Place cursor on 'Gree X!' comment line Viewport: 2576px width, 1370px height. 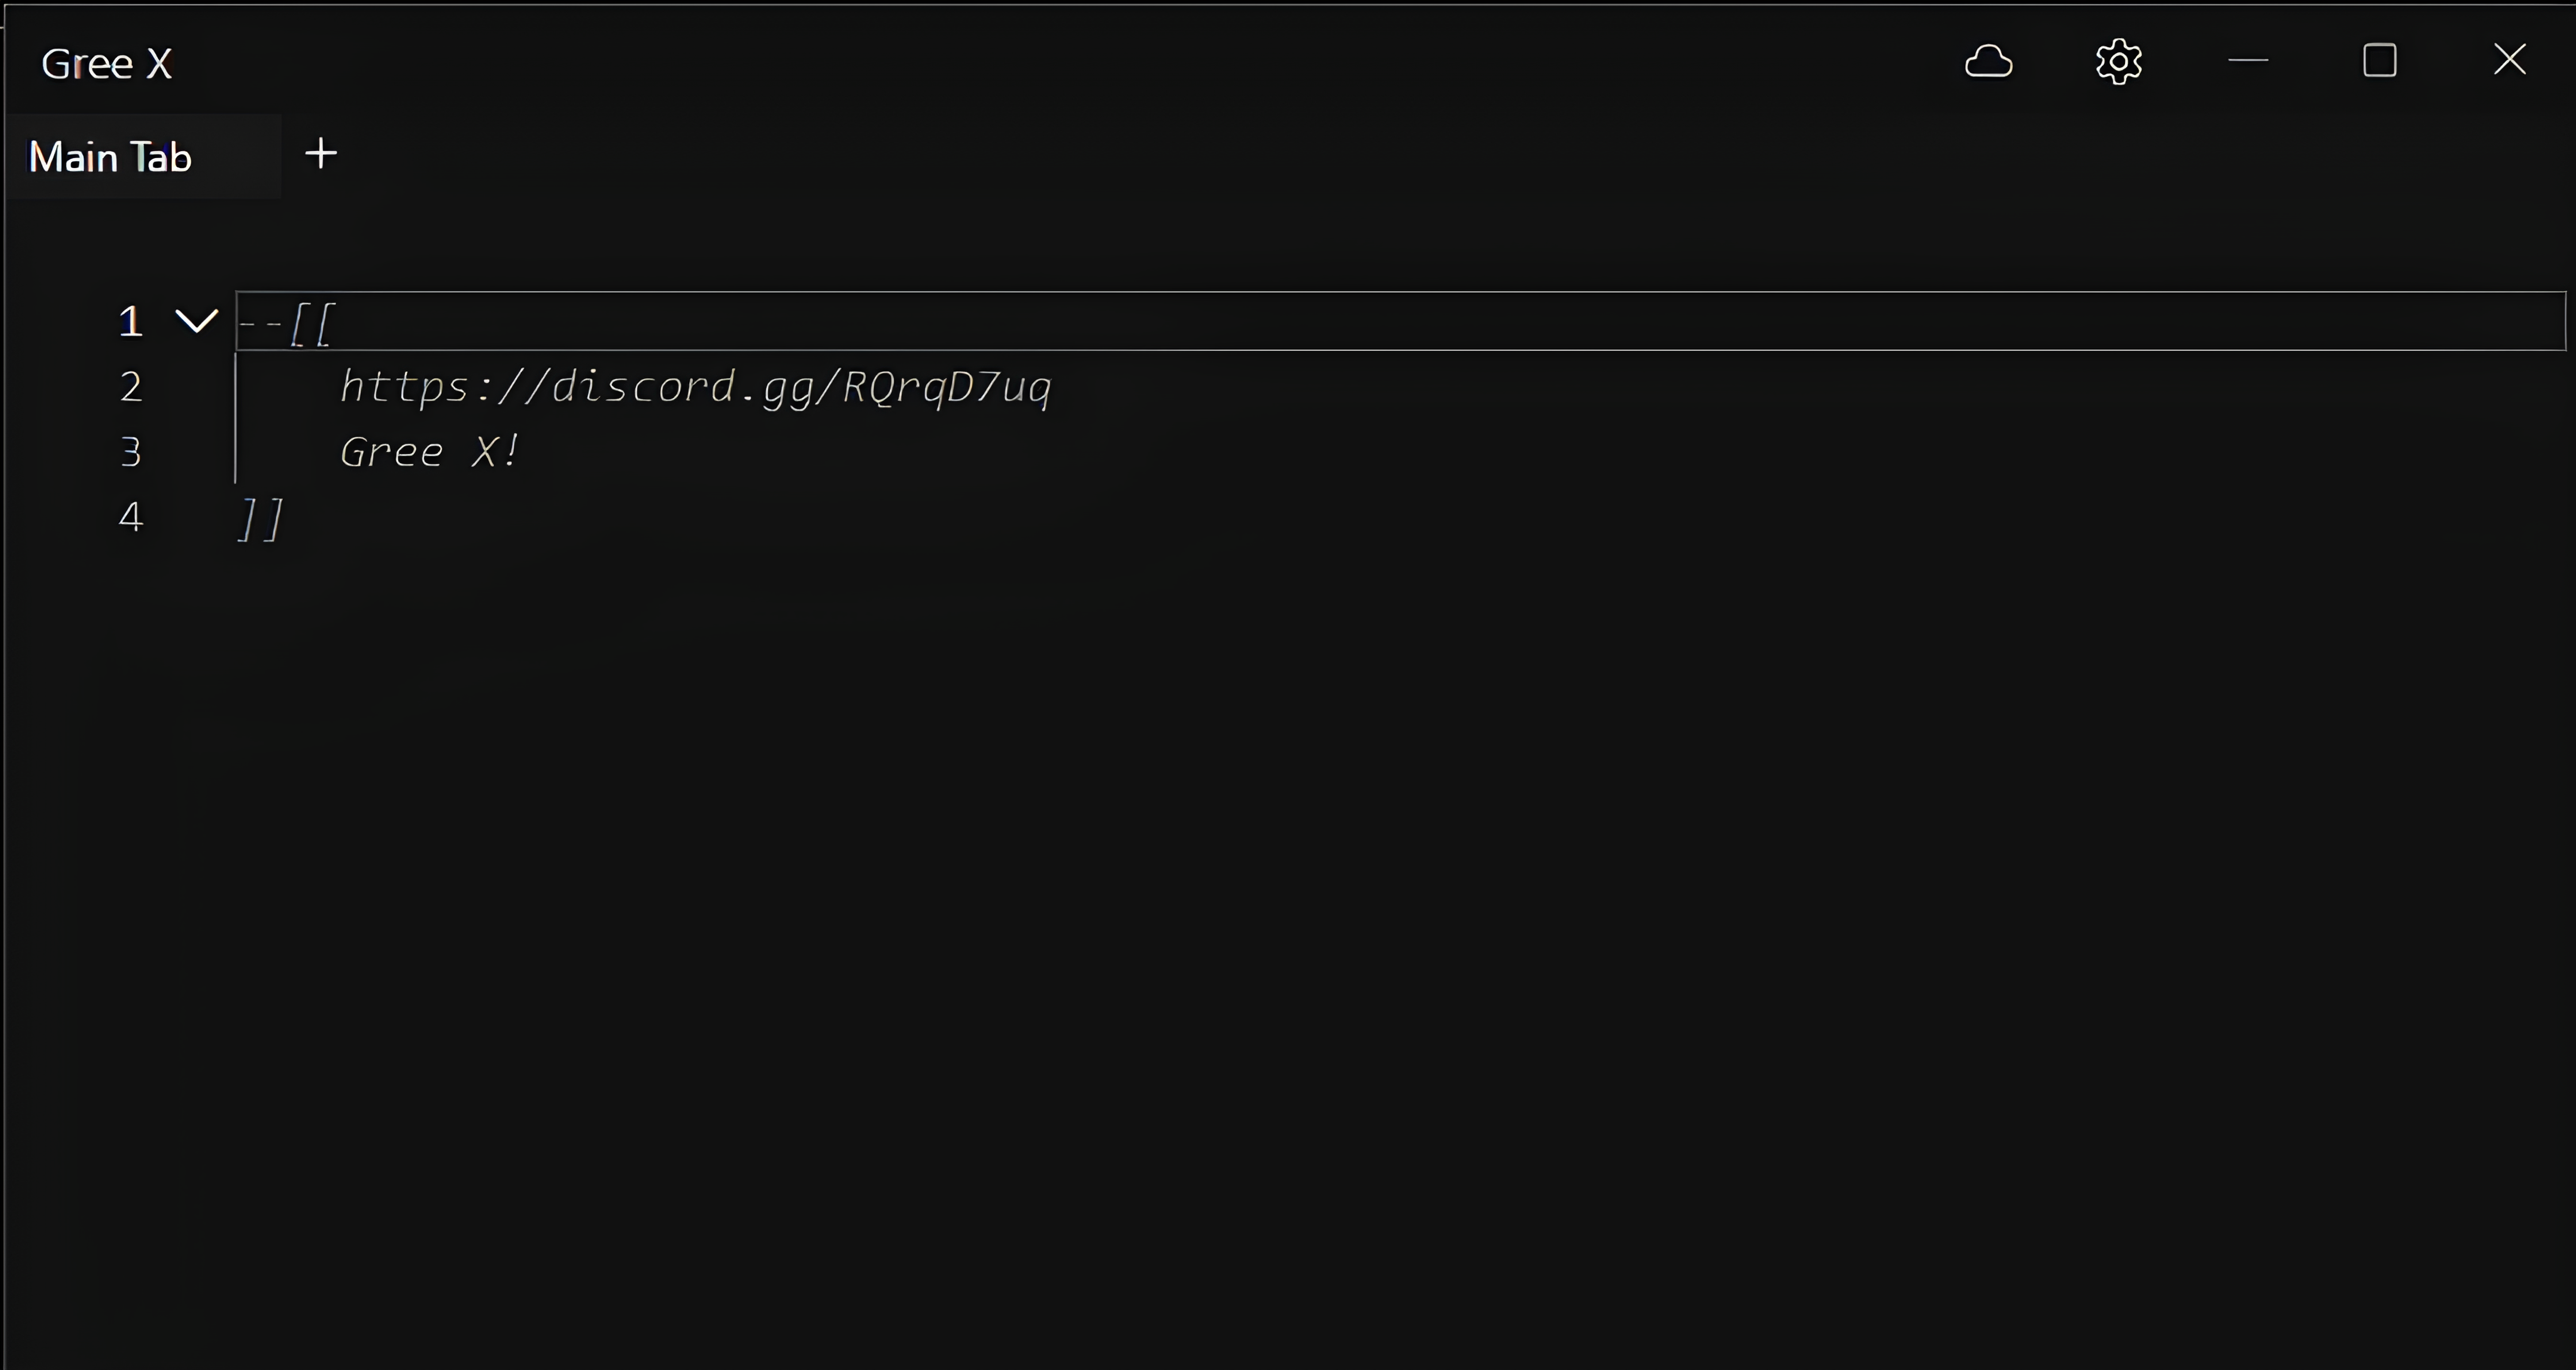pyautogui.click(x=429, y=452)
